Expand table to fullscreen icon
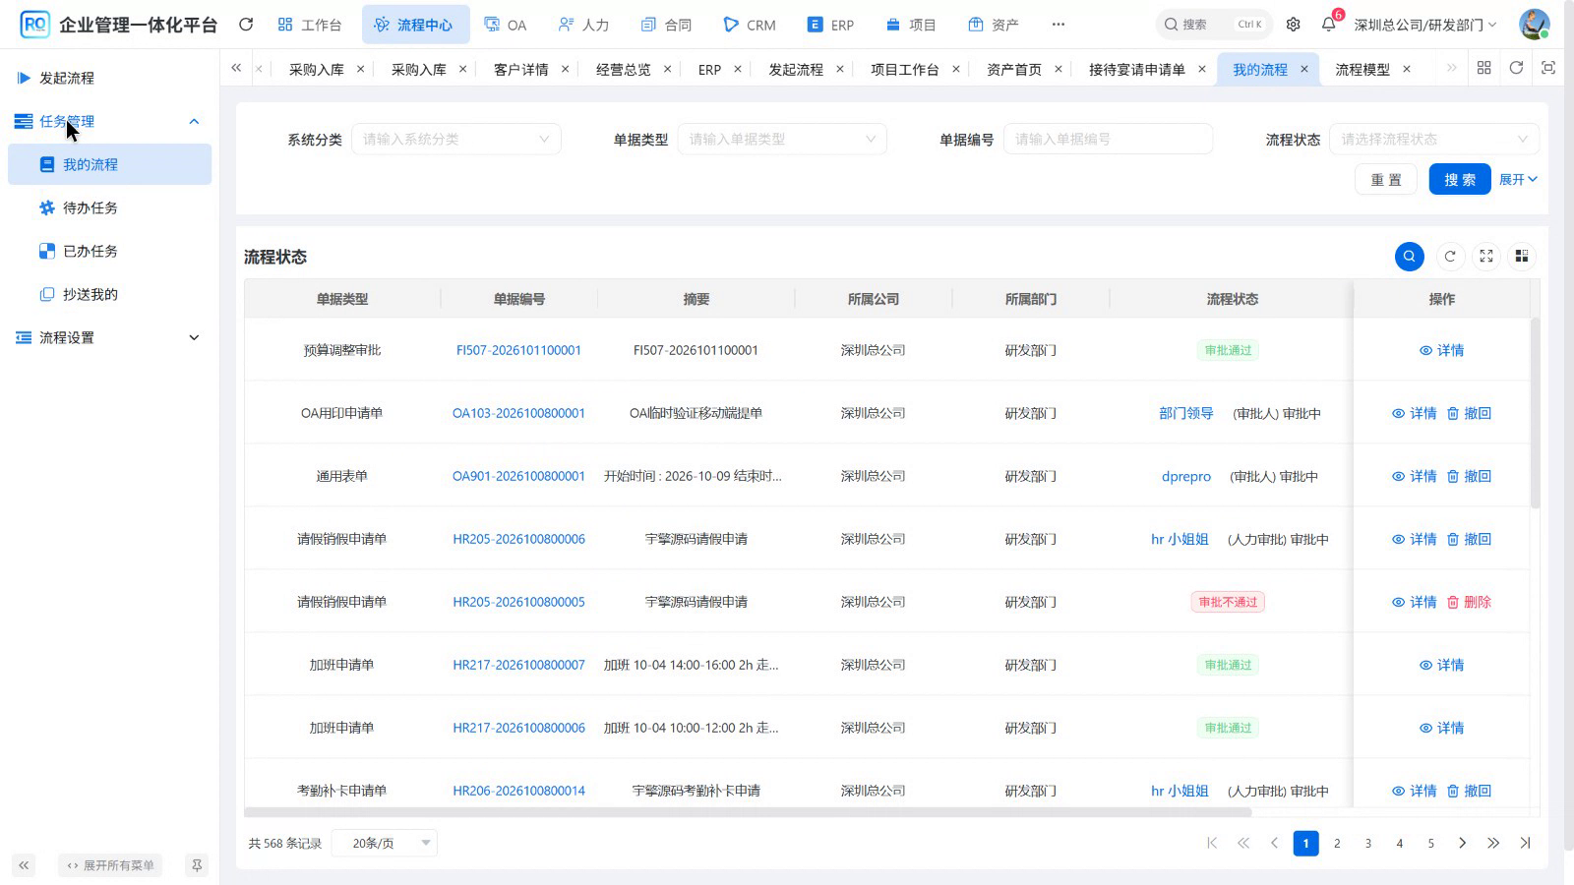1574x885 pixels. click(1486, 257)
